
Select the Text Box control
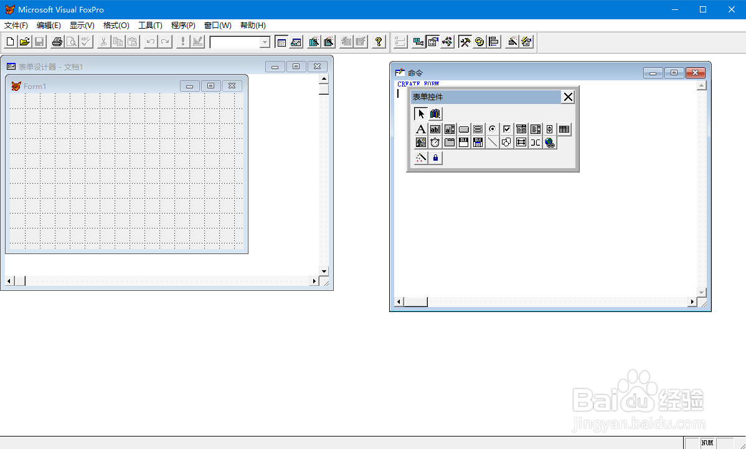click(x=435, y=129)
